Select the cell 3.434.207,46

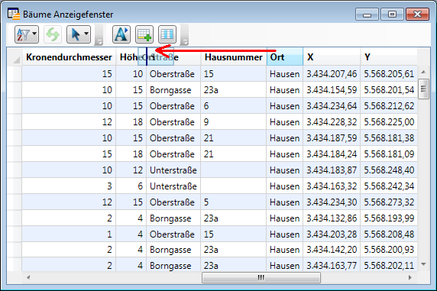point(332,74)
